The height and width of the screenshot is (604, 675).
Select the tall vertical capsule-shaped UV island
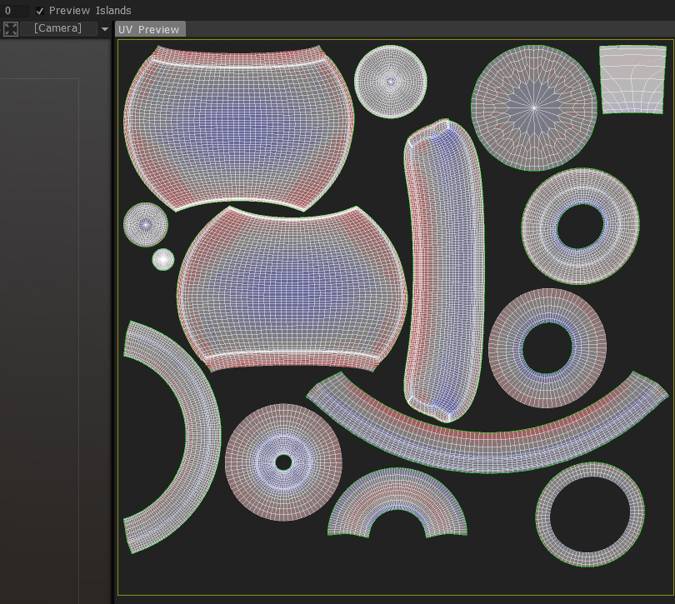tap(443, 267)
